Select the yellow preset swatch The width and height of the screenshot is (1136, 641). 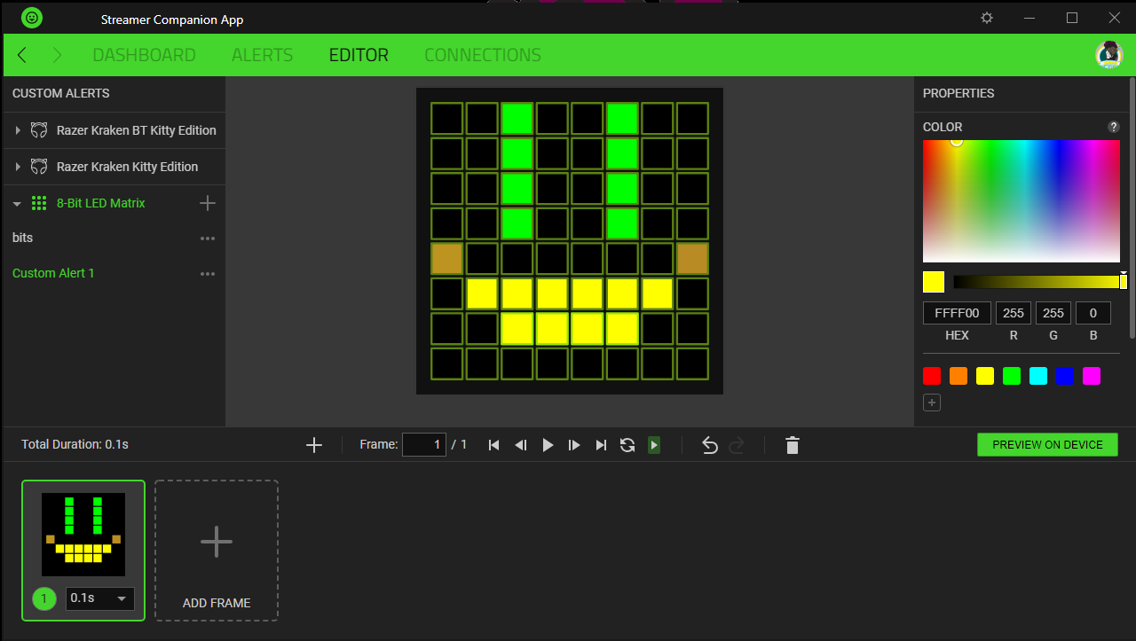click(x=985, y=376)
